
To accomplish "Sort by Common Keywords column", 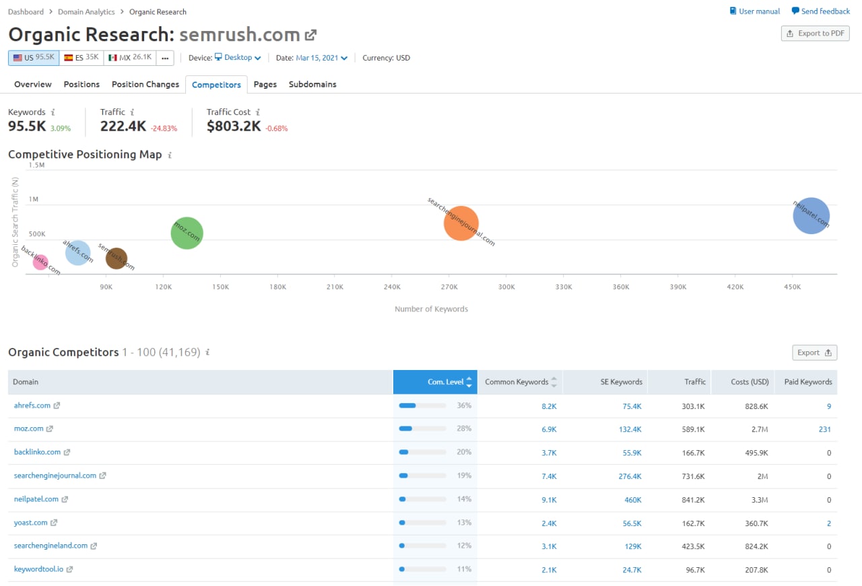I will coord(521,382).
